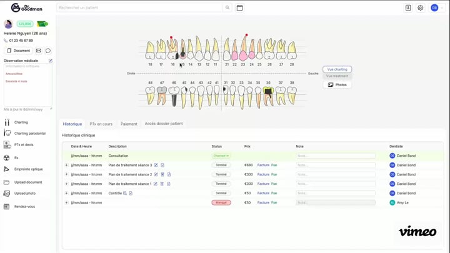This screenshot has height=253, width=450.
Task: Switch to the PTx en cours tab
Action: coord(101,124)
